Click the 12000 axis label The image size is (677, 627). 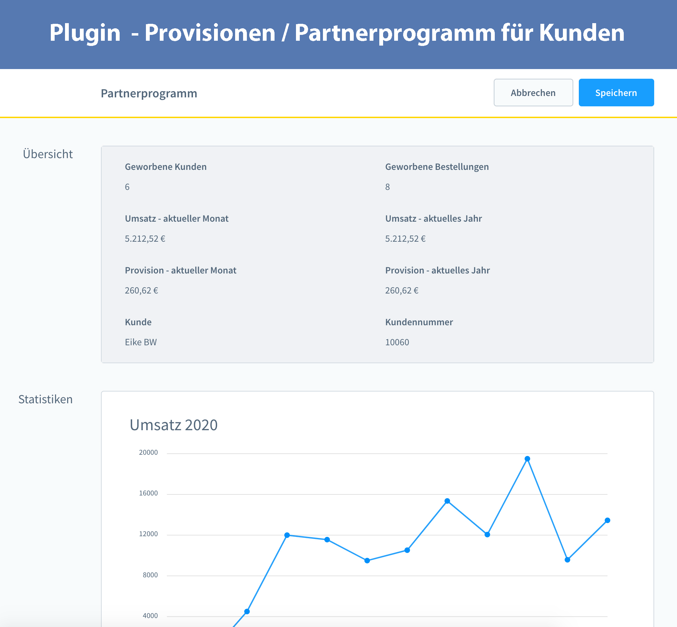click(148, 534)
